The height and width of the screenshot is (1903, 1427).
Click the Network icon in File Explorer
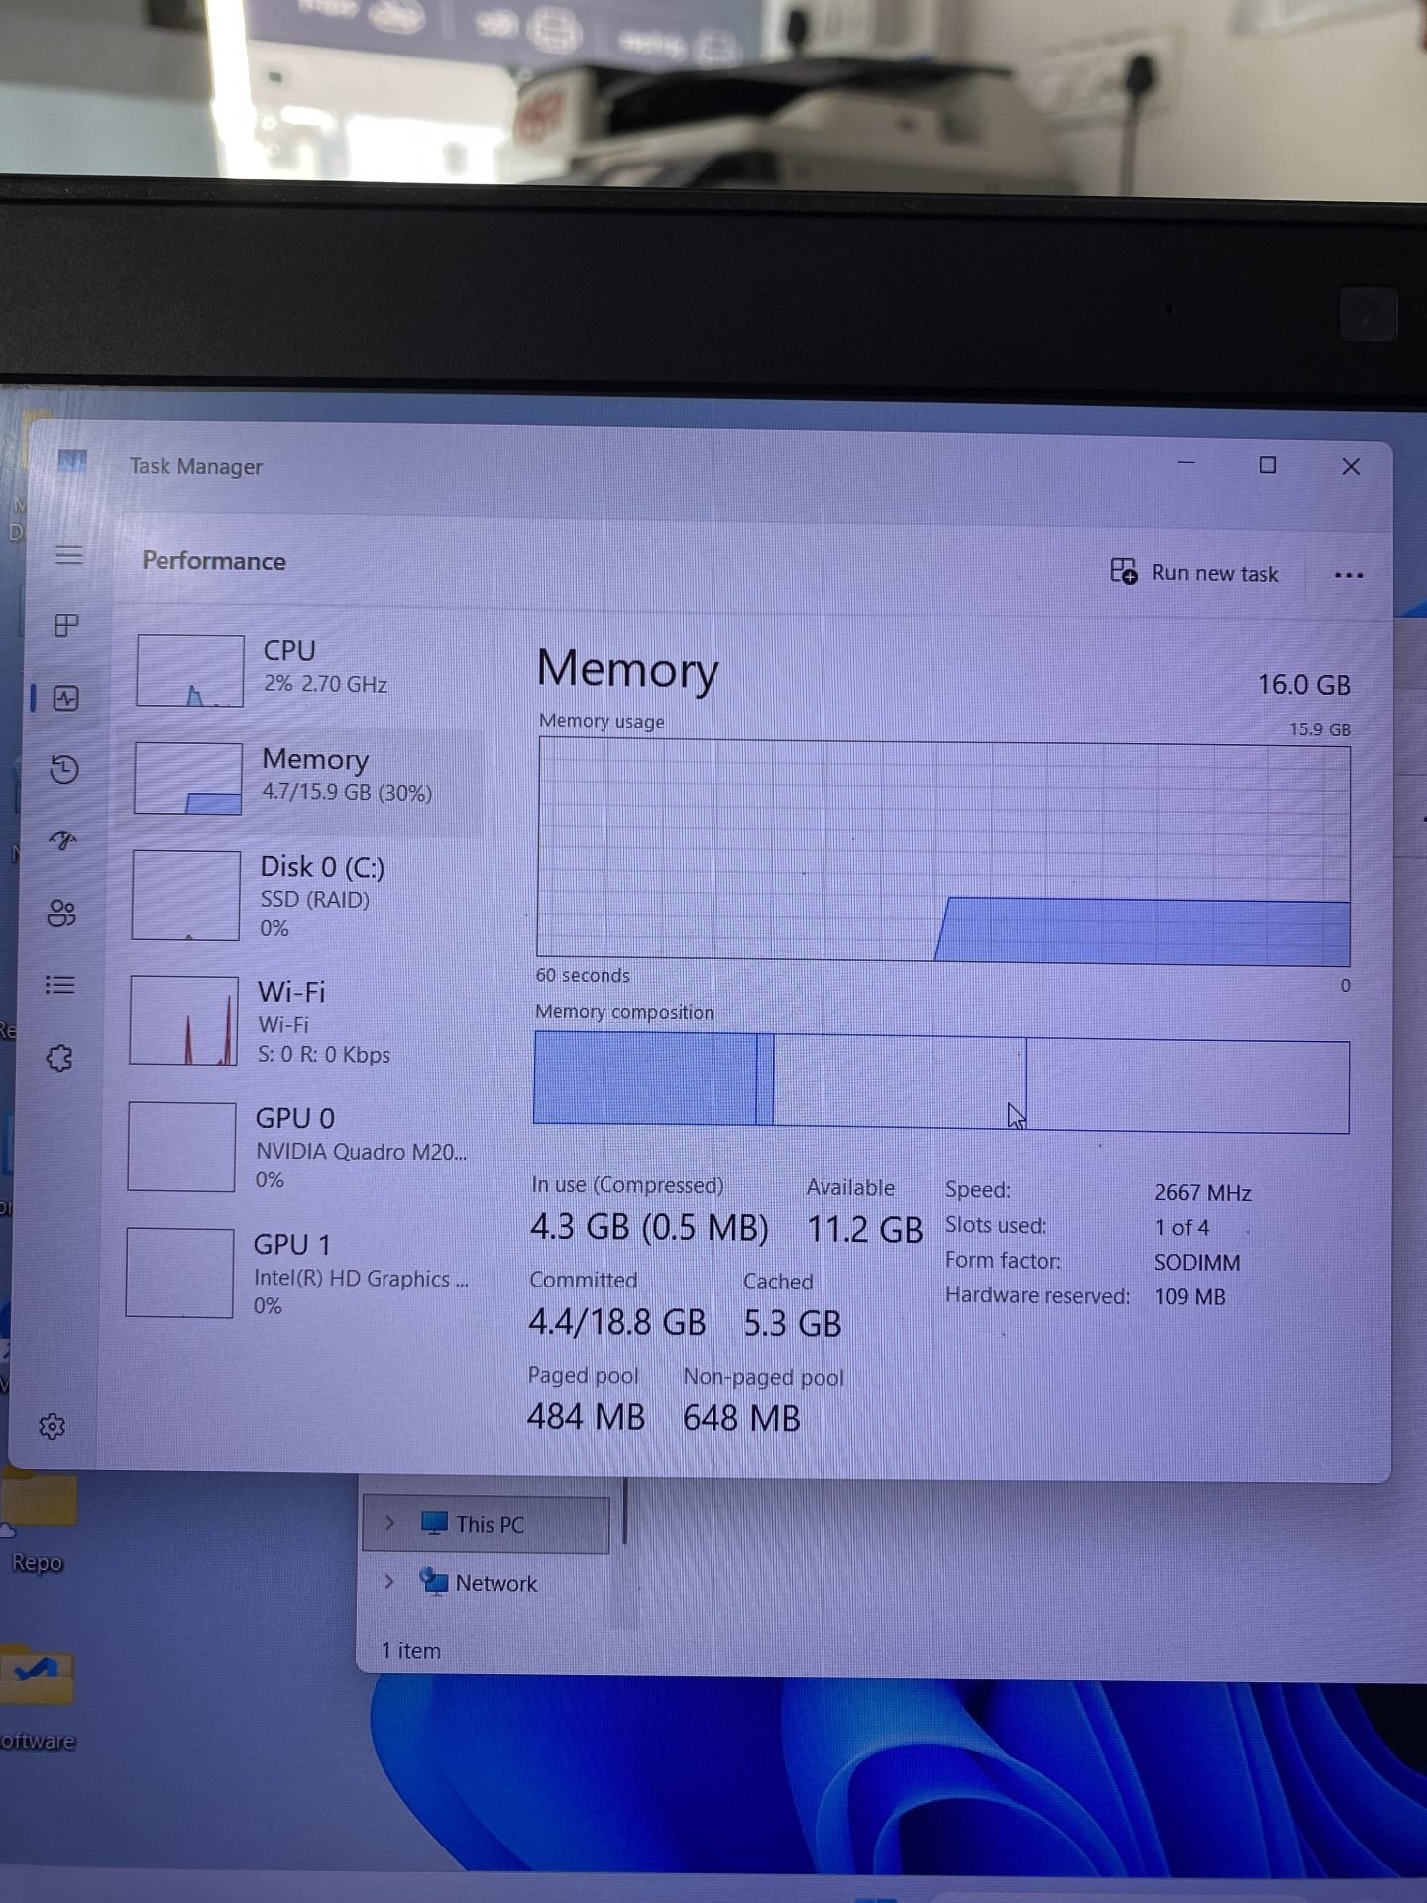[433, 1581]
